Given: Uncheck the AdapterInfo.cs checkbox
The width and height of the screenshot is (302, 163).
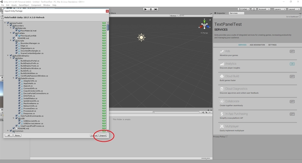Looking at the screenshot, I should [x=19, y=80].
